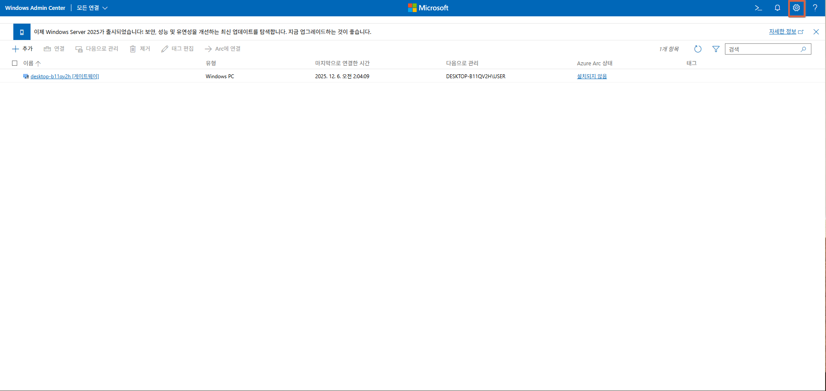
Task: Sort by the 유형 column header
Action: (x=211, y=63)
